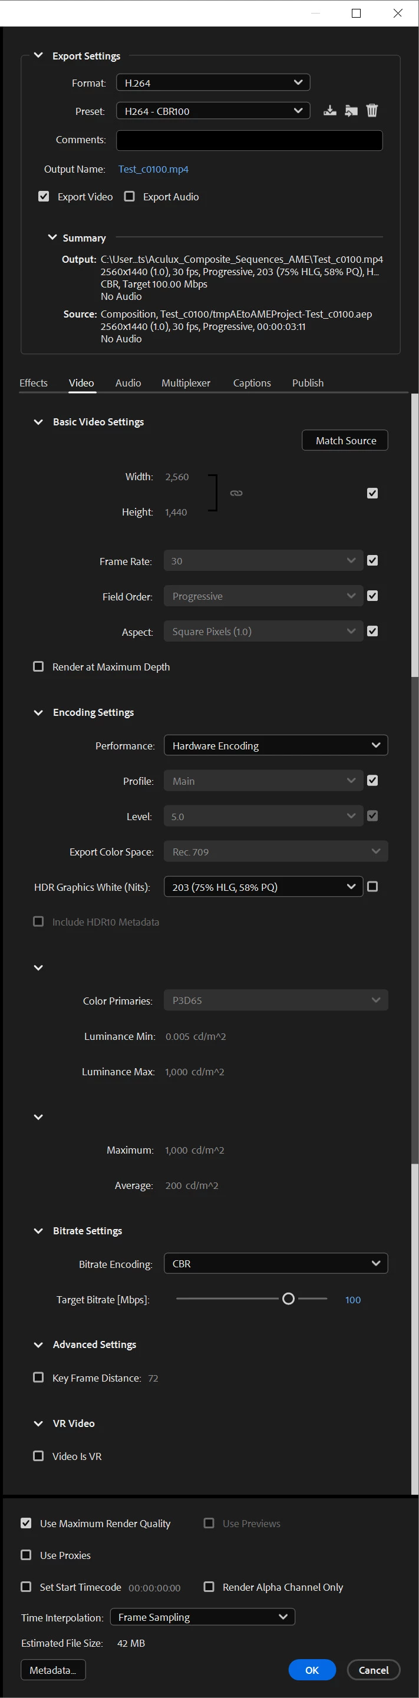Open the Performance dropdown set to Hardware Encoding

275,745
